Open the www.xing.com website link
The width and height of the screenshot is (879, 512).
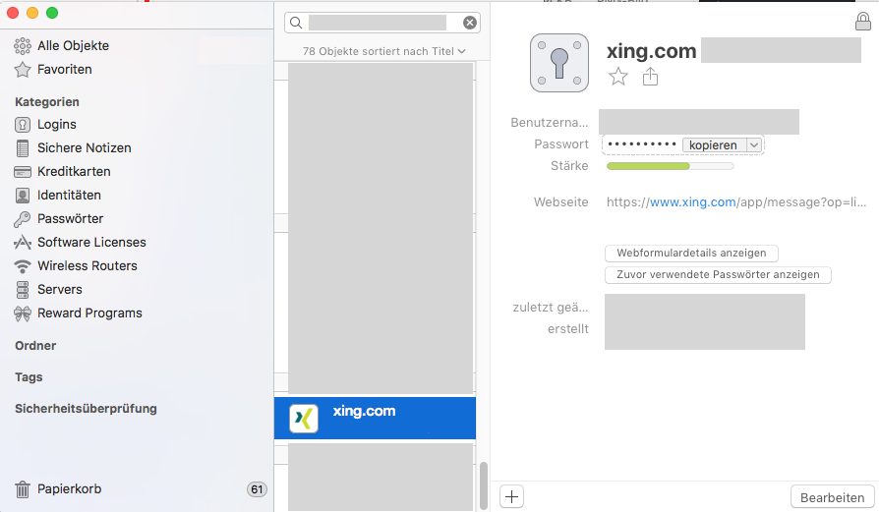pyautogui.click(x=693, y=202)
